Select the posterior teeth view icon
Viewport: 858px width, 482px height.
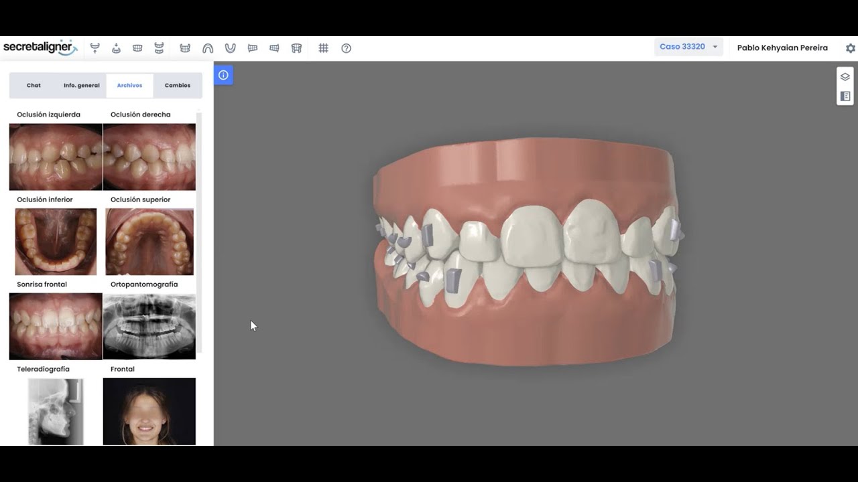tap(296, 48)
